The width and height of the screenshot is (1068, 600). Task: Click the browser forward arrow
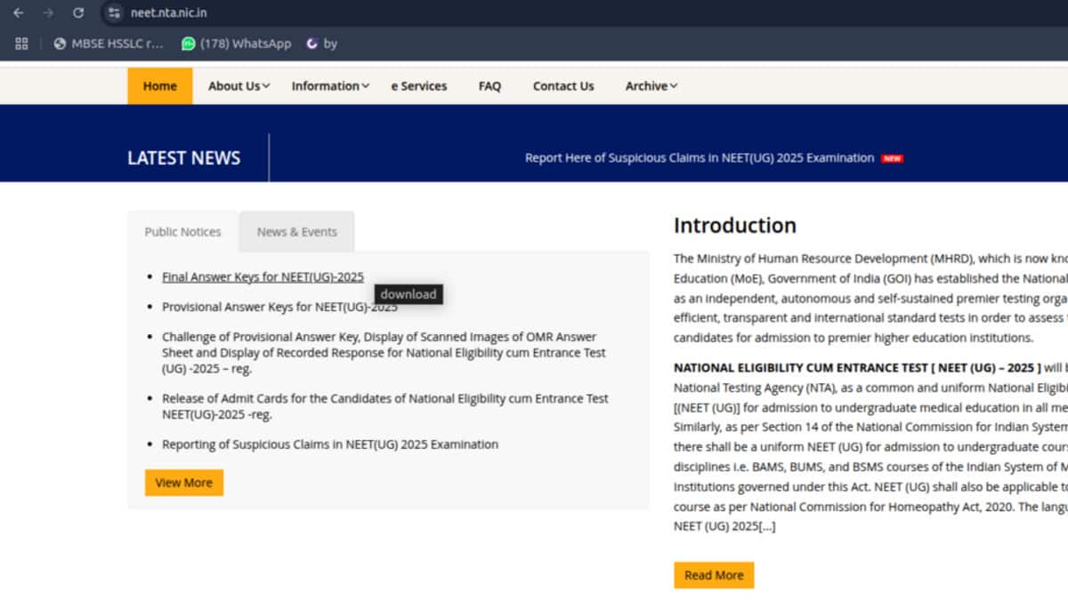(48, 13)
